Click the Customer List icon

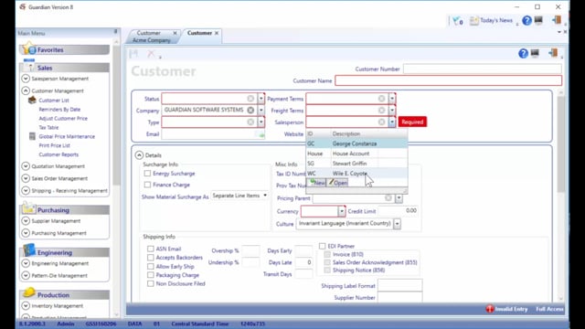33,100
